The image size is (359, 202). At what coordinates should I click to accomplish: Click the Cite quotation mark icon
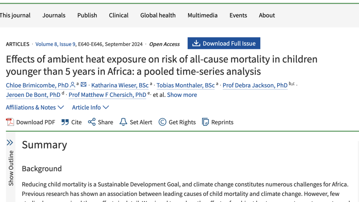pyautogui.click(x=65, y=122)
